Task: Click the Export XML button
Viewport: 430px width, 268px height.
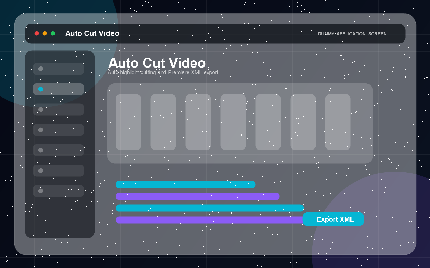Action: [333, 219]
